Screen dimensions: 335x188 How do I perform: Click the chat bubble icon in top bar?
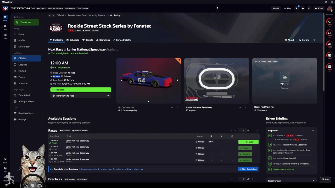tap(309, 8)
